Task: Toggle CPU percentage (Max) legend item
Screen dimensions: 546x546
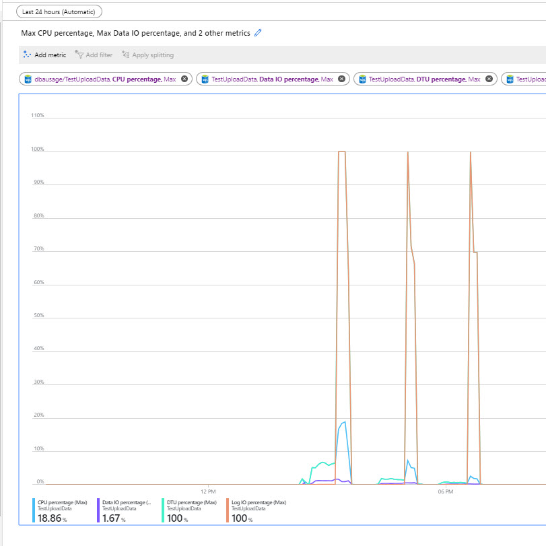Action: 60,510
